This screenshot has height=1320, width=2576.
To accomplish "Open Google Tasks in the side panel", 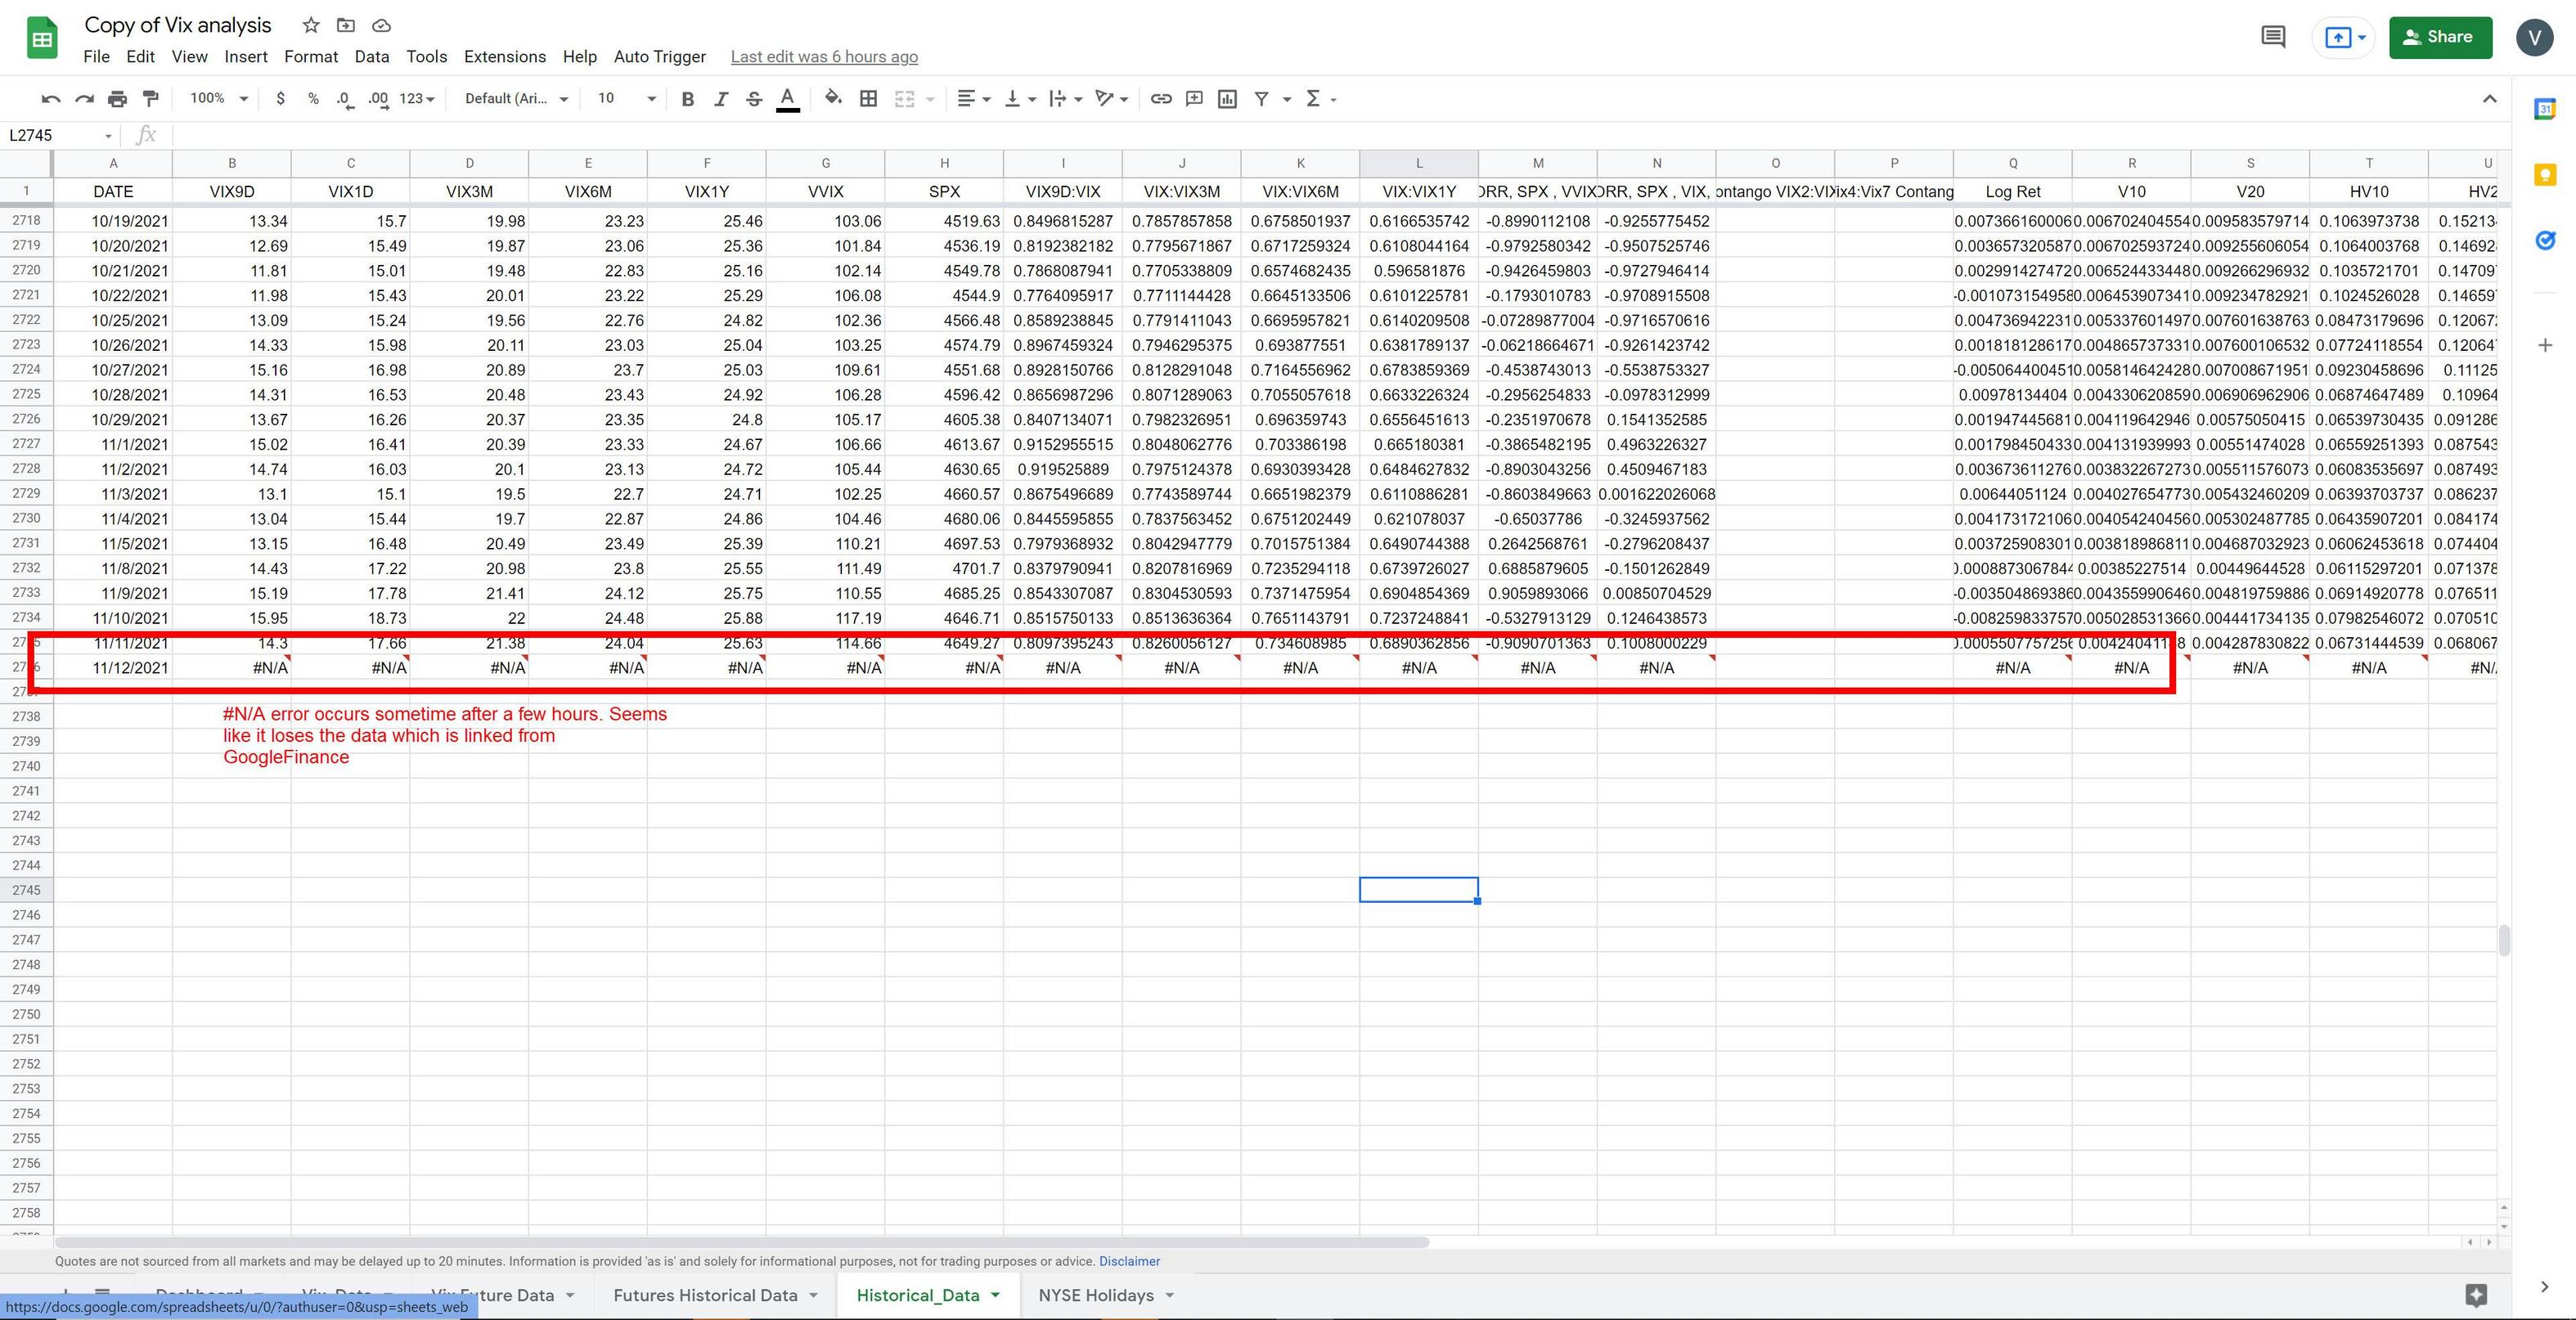I will click(x=2545, y=240).
